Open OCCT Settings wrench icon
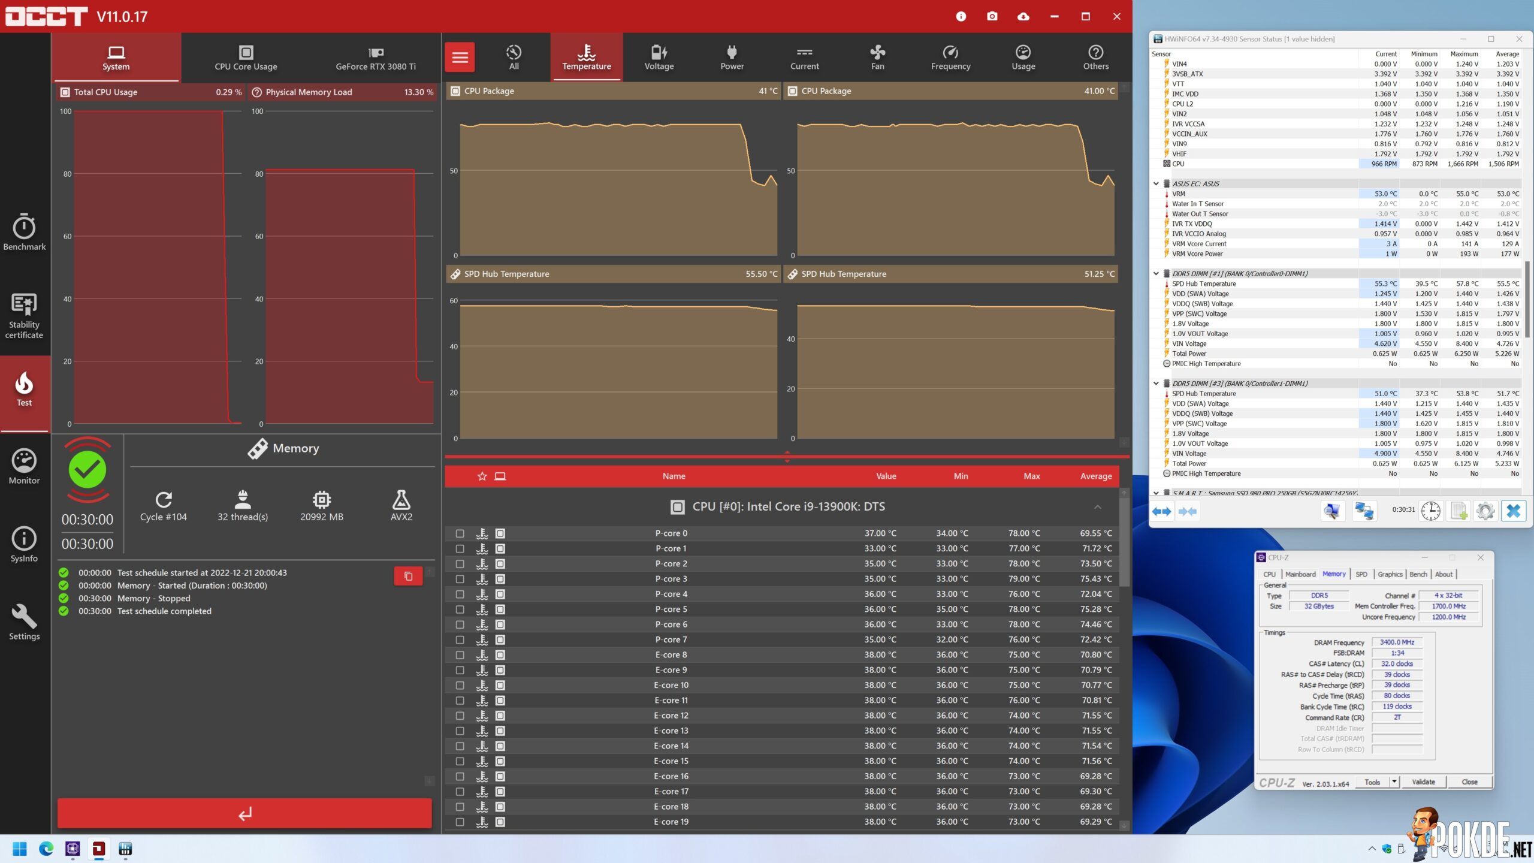1534x863 pixels. (24, 623)
